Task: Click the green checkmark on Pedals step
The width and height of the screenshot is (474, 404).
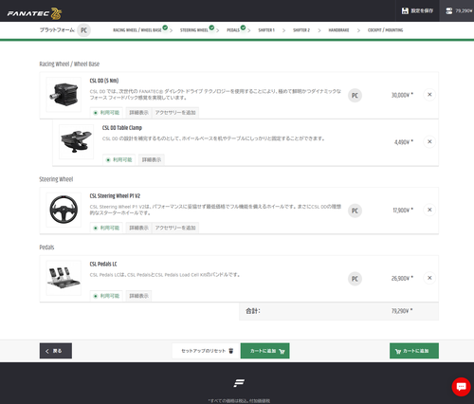Action: coord(243,28)
